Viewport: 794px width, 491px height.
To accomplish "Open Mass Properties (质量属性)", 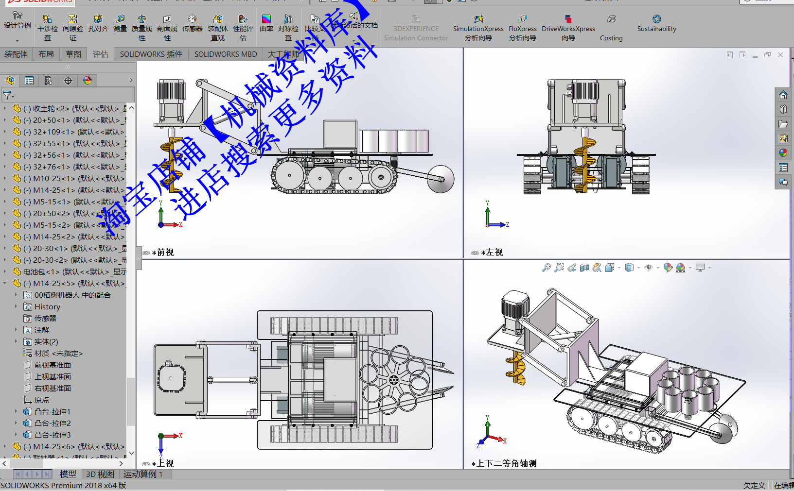I will [142, 28].
